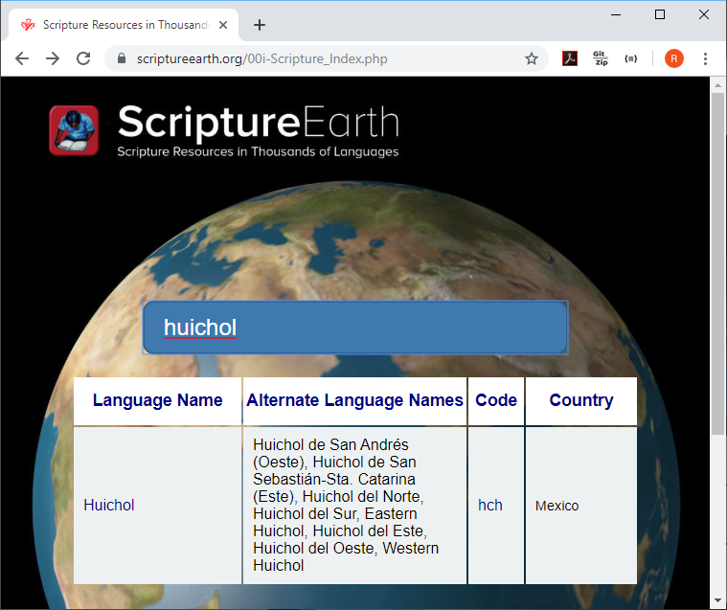727x610 pixels.
Task: Go back to the previous page
Action: (22, 58)
